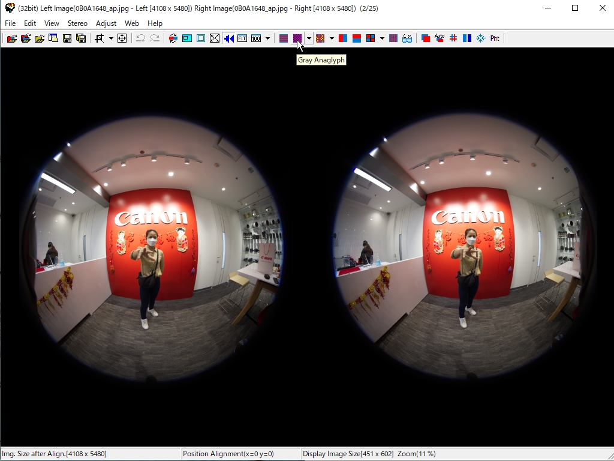614x461 pixels.
Task: Click the blue outlined rectangle view icon
Action: pos(201,38)
